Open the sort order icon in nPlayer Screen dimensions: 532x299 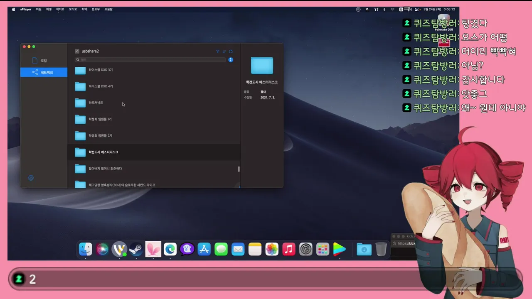224,51
